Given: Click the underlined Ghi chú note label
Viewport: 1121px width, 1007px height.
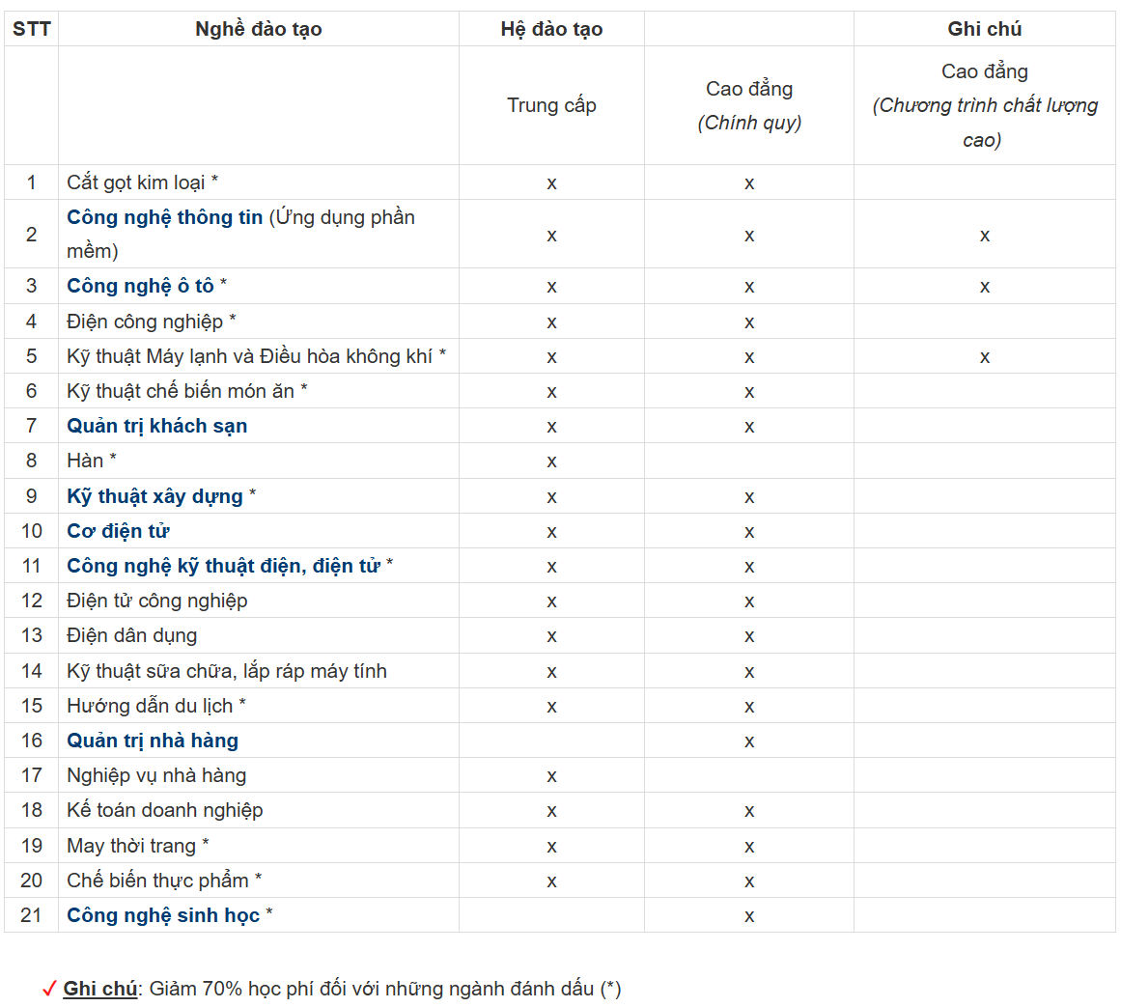Looking at the screenshot, I should tap(99, 989).
